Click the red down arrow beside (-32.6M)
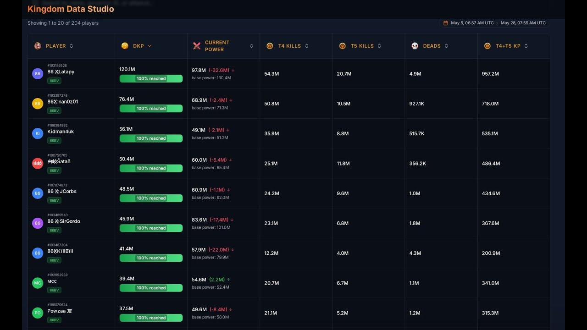Image resolution: width=587 pixels, height=330 pixels. (233, 71)
